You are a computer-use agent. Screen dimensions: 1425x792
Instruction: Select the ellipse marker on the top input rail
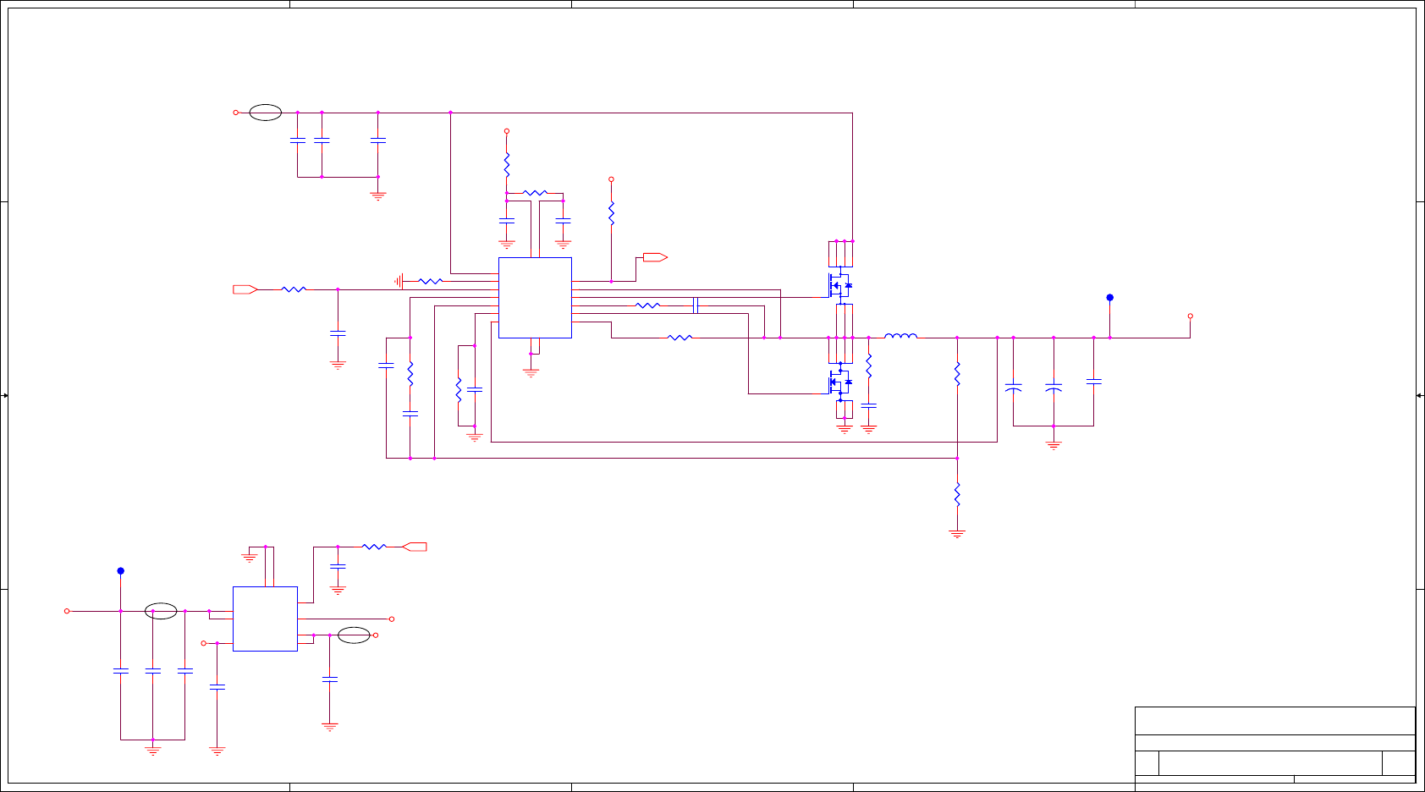click(266, 112)
